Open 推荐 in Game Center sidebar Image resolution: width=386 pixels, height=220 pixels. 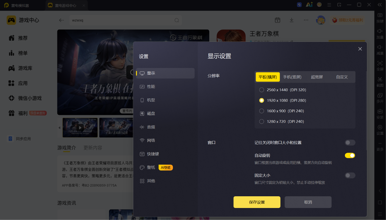tap(18, 38)
